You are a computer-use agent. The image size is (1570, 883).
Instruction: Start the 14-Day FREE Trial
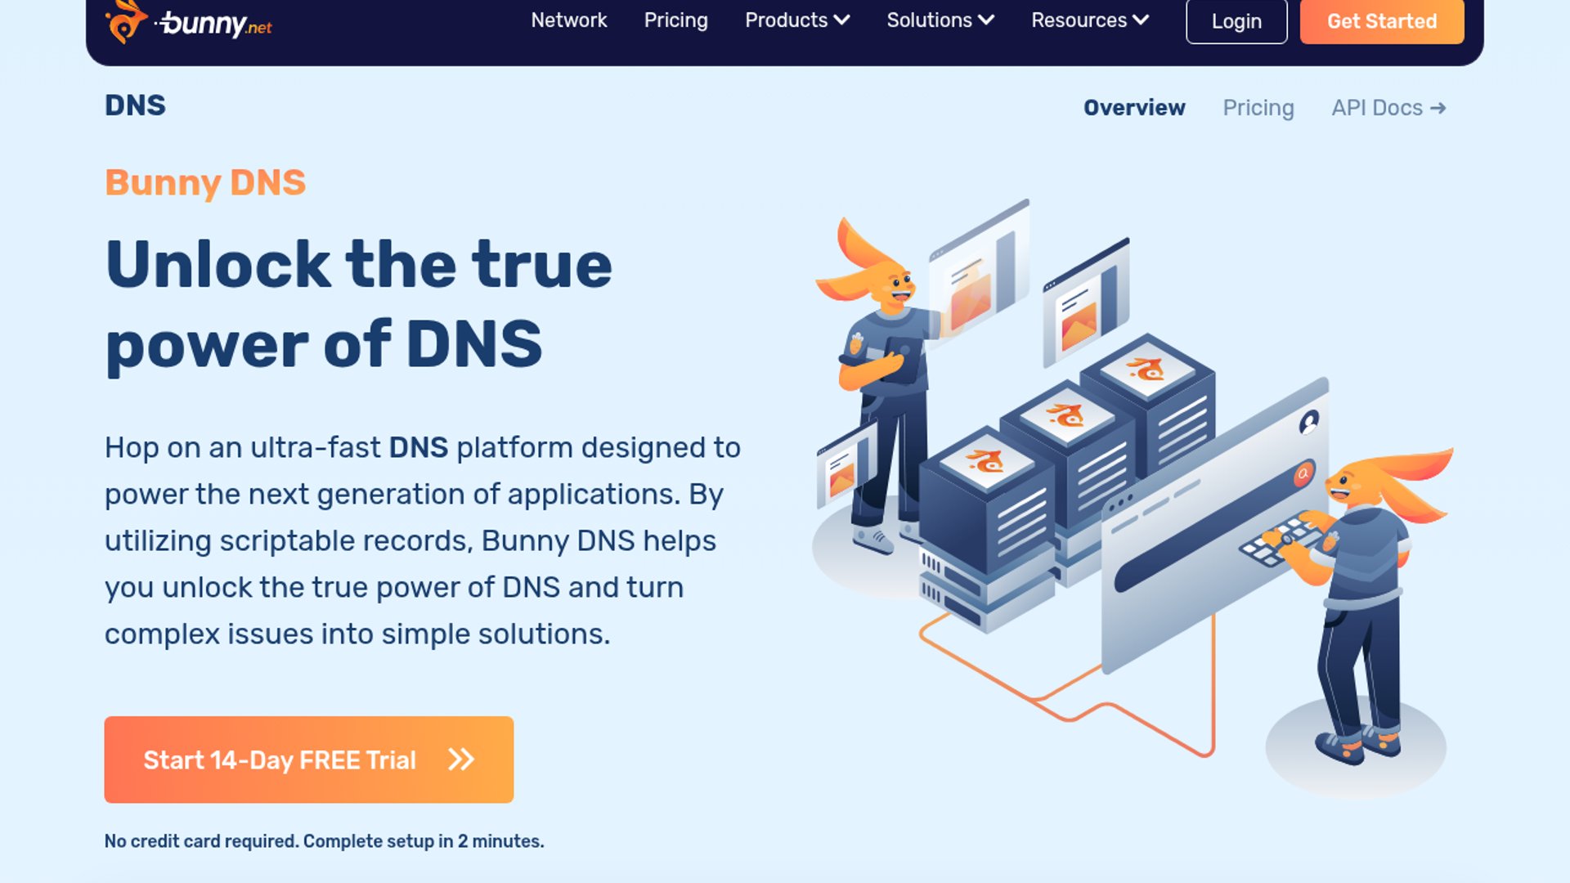click(x=309, y=760)
